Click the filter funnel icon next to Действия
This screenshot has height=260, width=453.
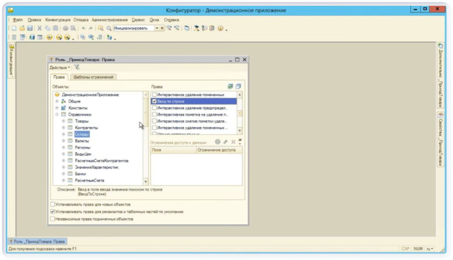(77, 67)
